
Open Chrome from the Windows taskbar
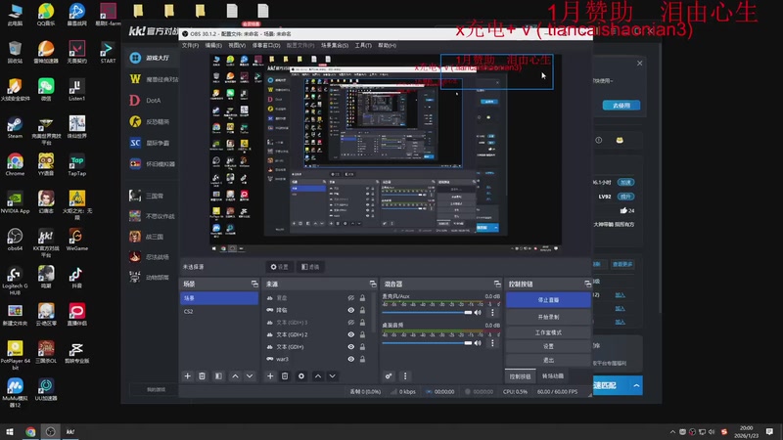click(x=30, y=432)
